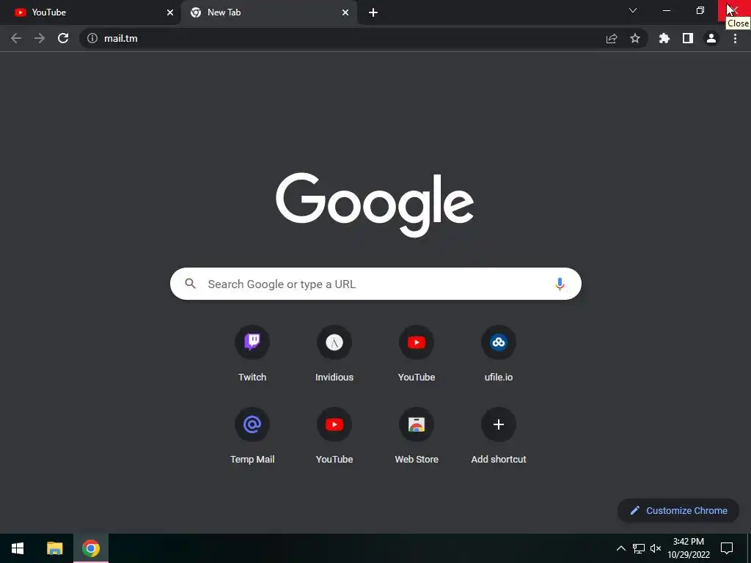Open the Invidious shortcut
The height and width of the screenshot is (563, 751).
click(334, 342)
